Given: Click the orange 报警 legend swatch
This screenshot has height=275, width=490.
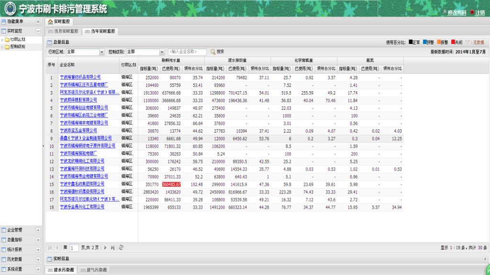Looking at the screenshot, I should tap(439, 42).
